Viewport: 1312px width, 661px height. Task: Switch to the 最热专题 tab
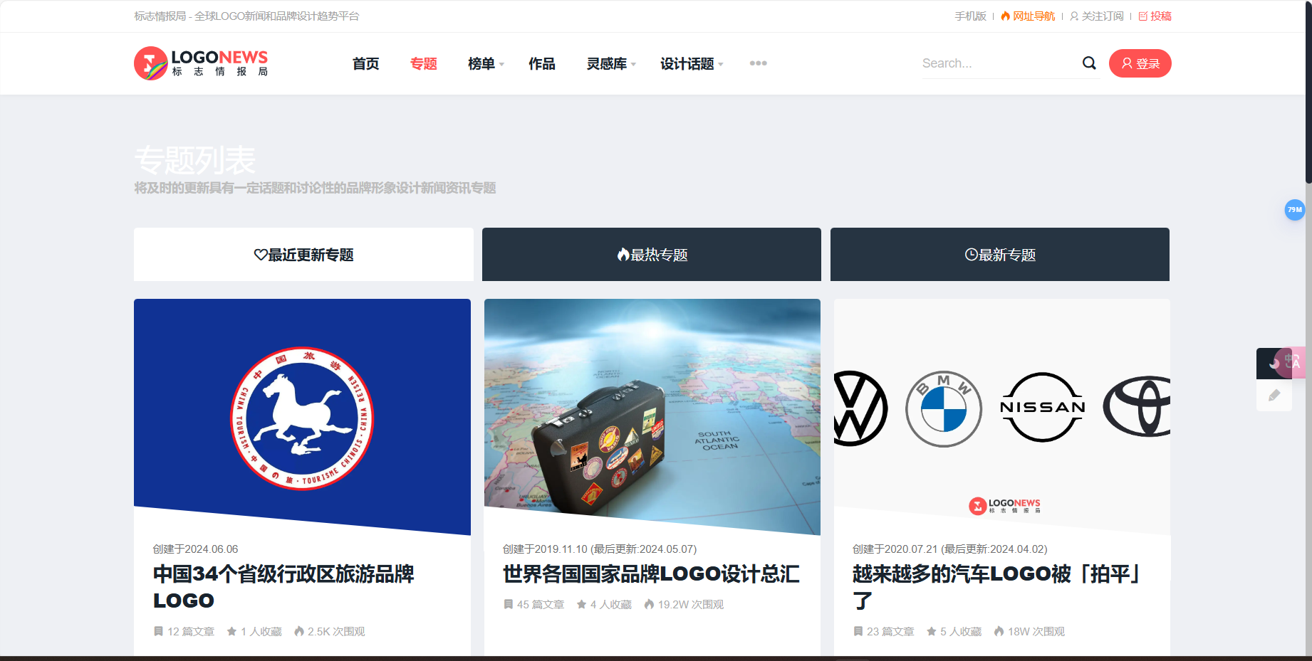click(x=651, y=254)
